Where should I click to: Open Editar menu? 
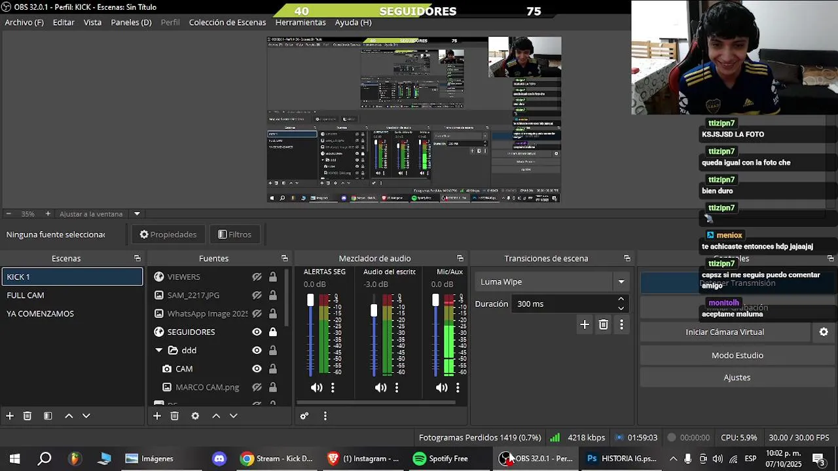point(64,22)
